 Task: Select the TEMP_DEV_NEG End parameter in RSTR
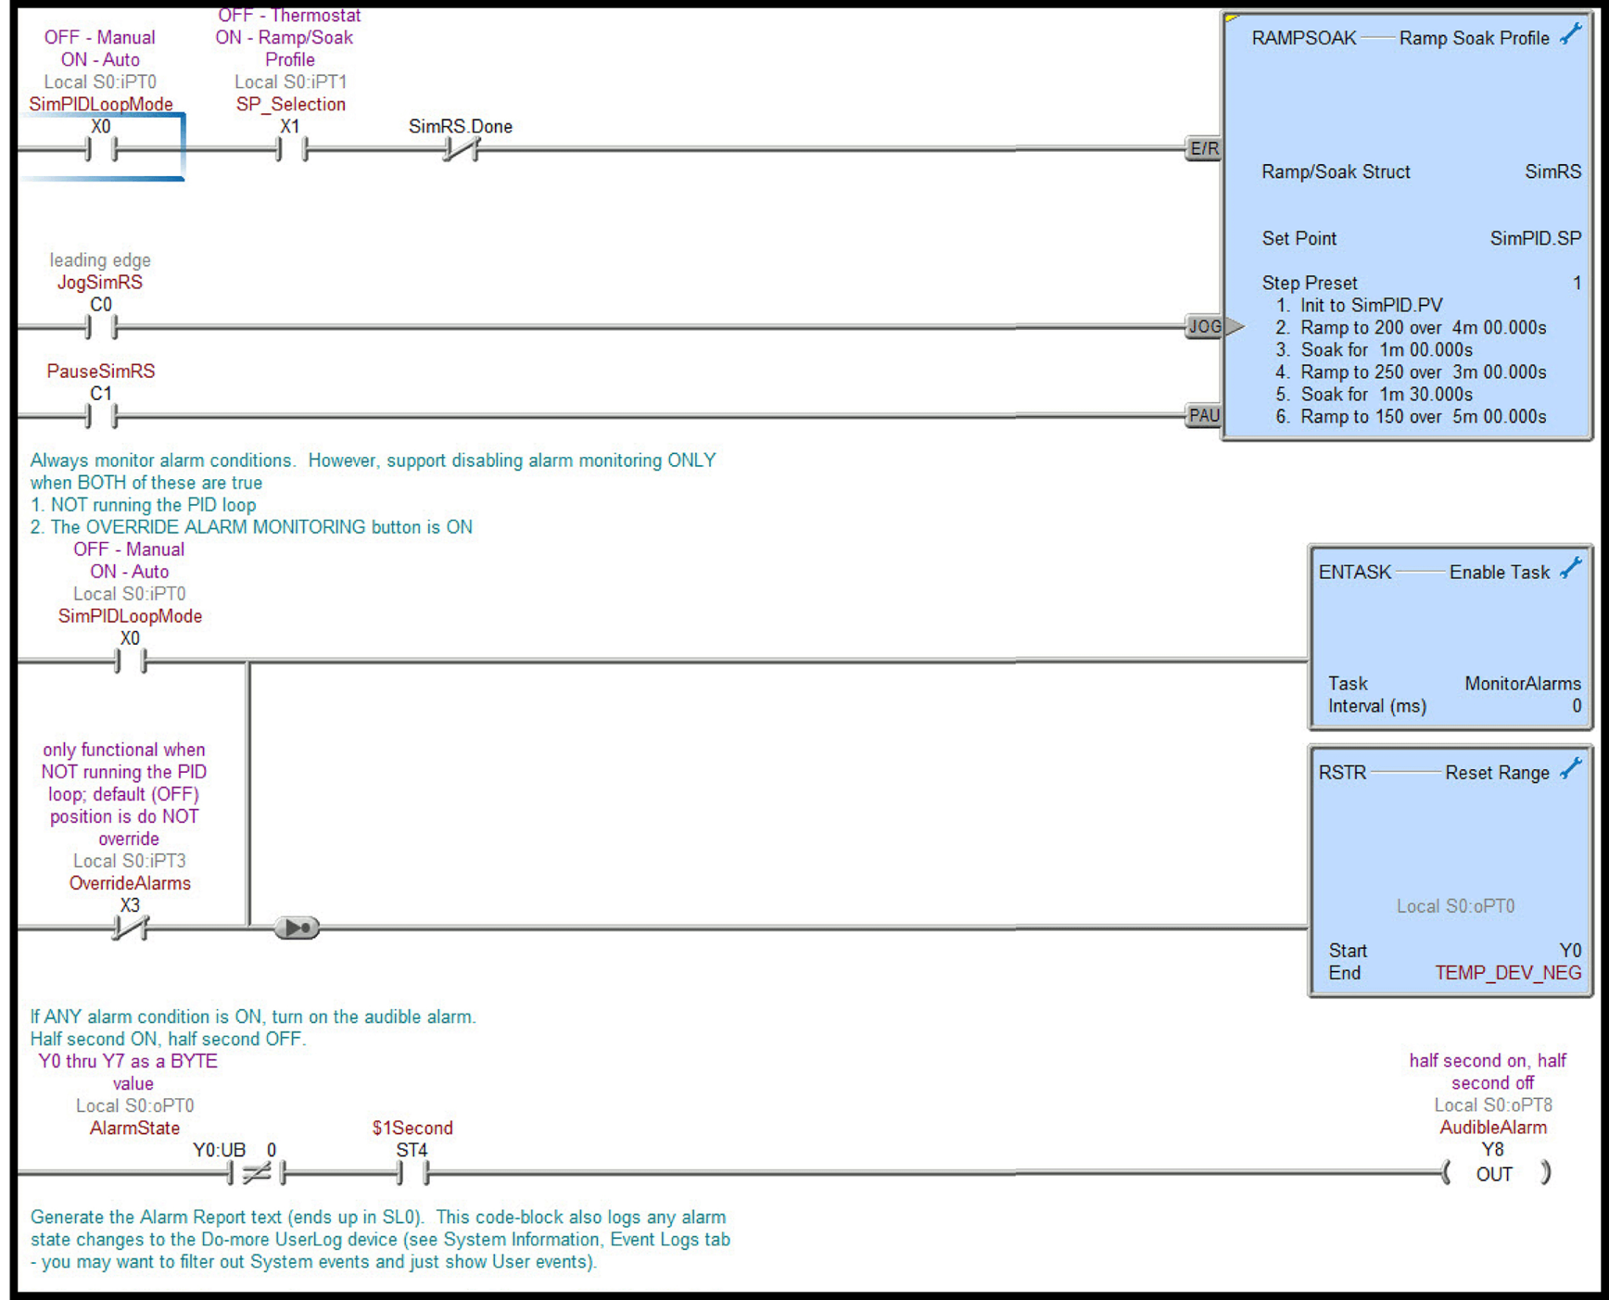point(1510,972)
